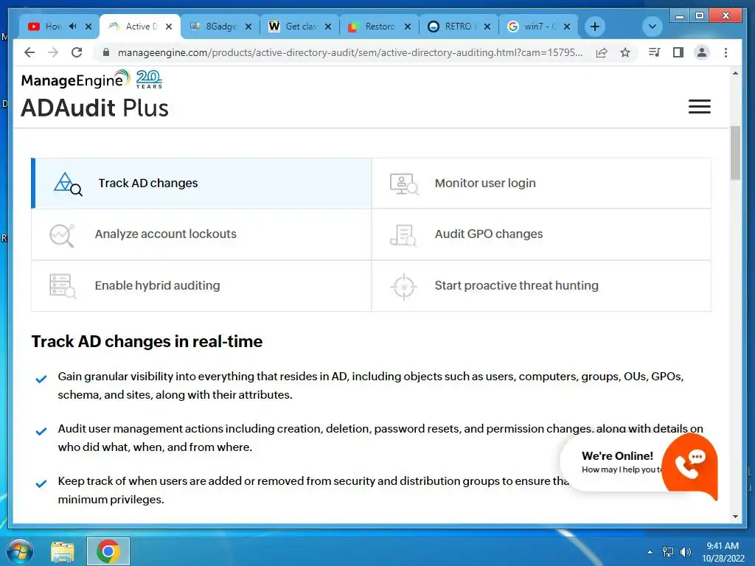Click the page vertical scrollbar thumb

click(x=735, y=153)
